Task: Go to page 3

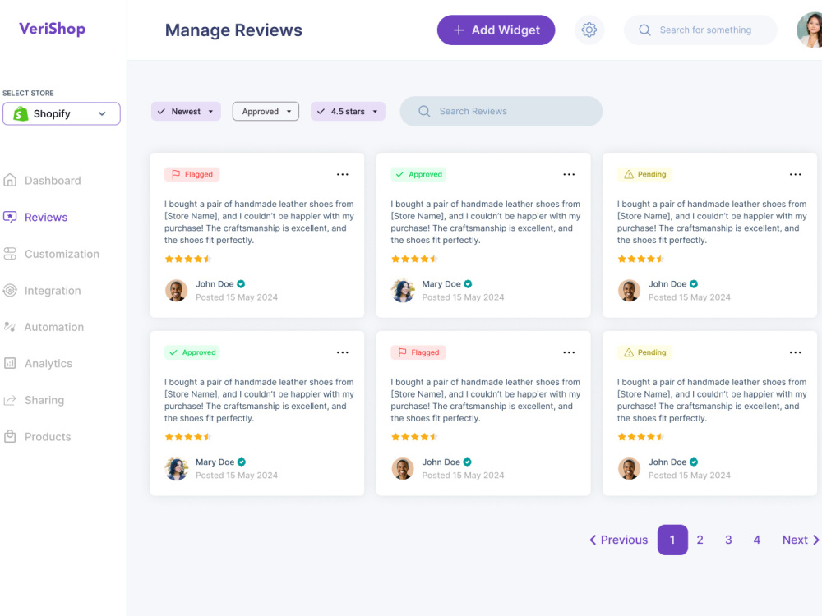Action: click(728, 540)
